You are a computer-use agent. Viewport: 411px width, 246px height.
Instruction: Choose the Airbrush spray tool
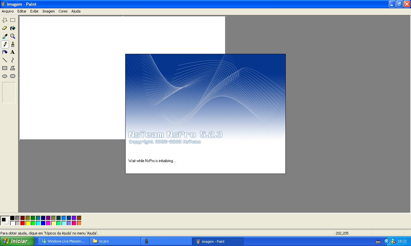coord(5,52)
